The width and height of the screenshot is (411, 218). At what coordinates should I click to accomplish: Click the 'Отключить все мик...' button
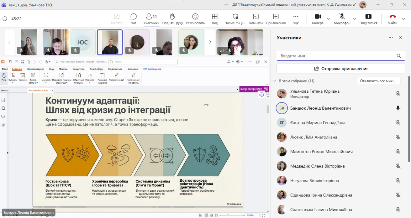[x=378, y=81]
